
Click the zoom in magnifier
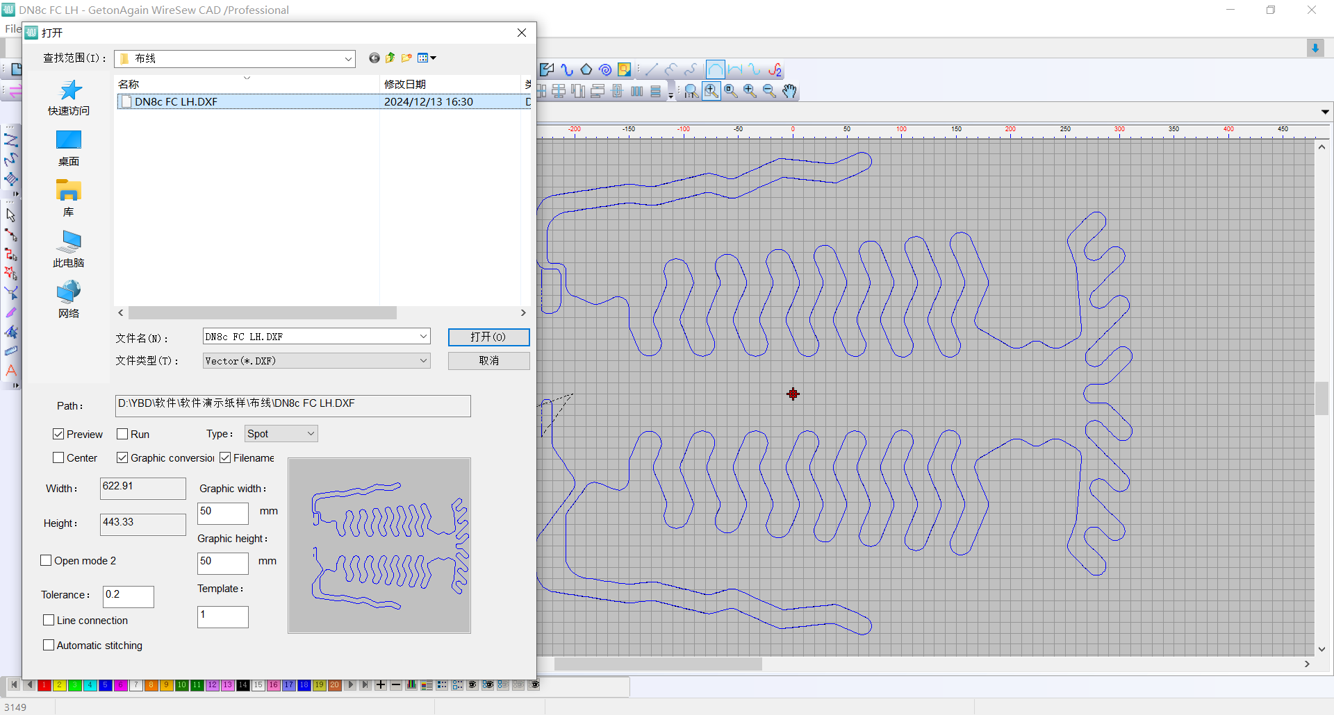tap(750, 91)
